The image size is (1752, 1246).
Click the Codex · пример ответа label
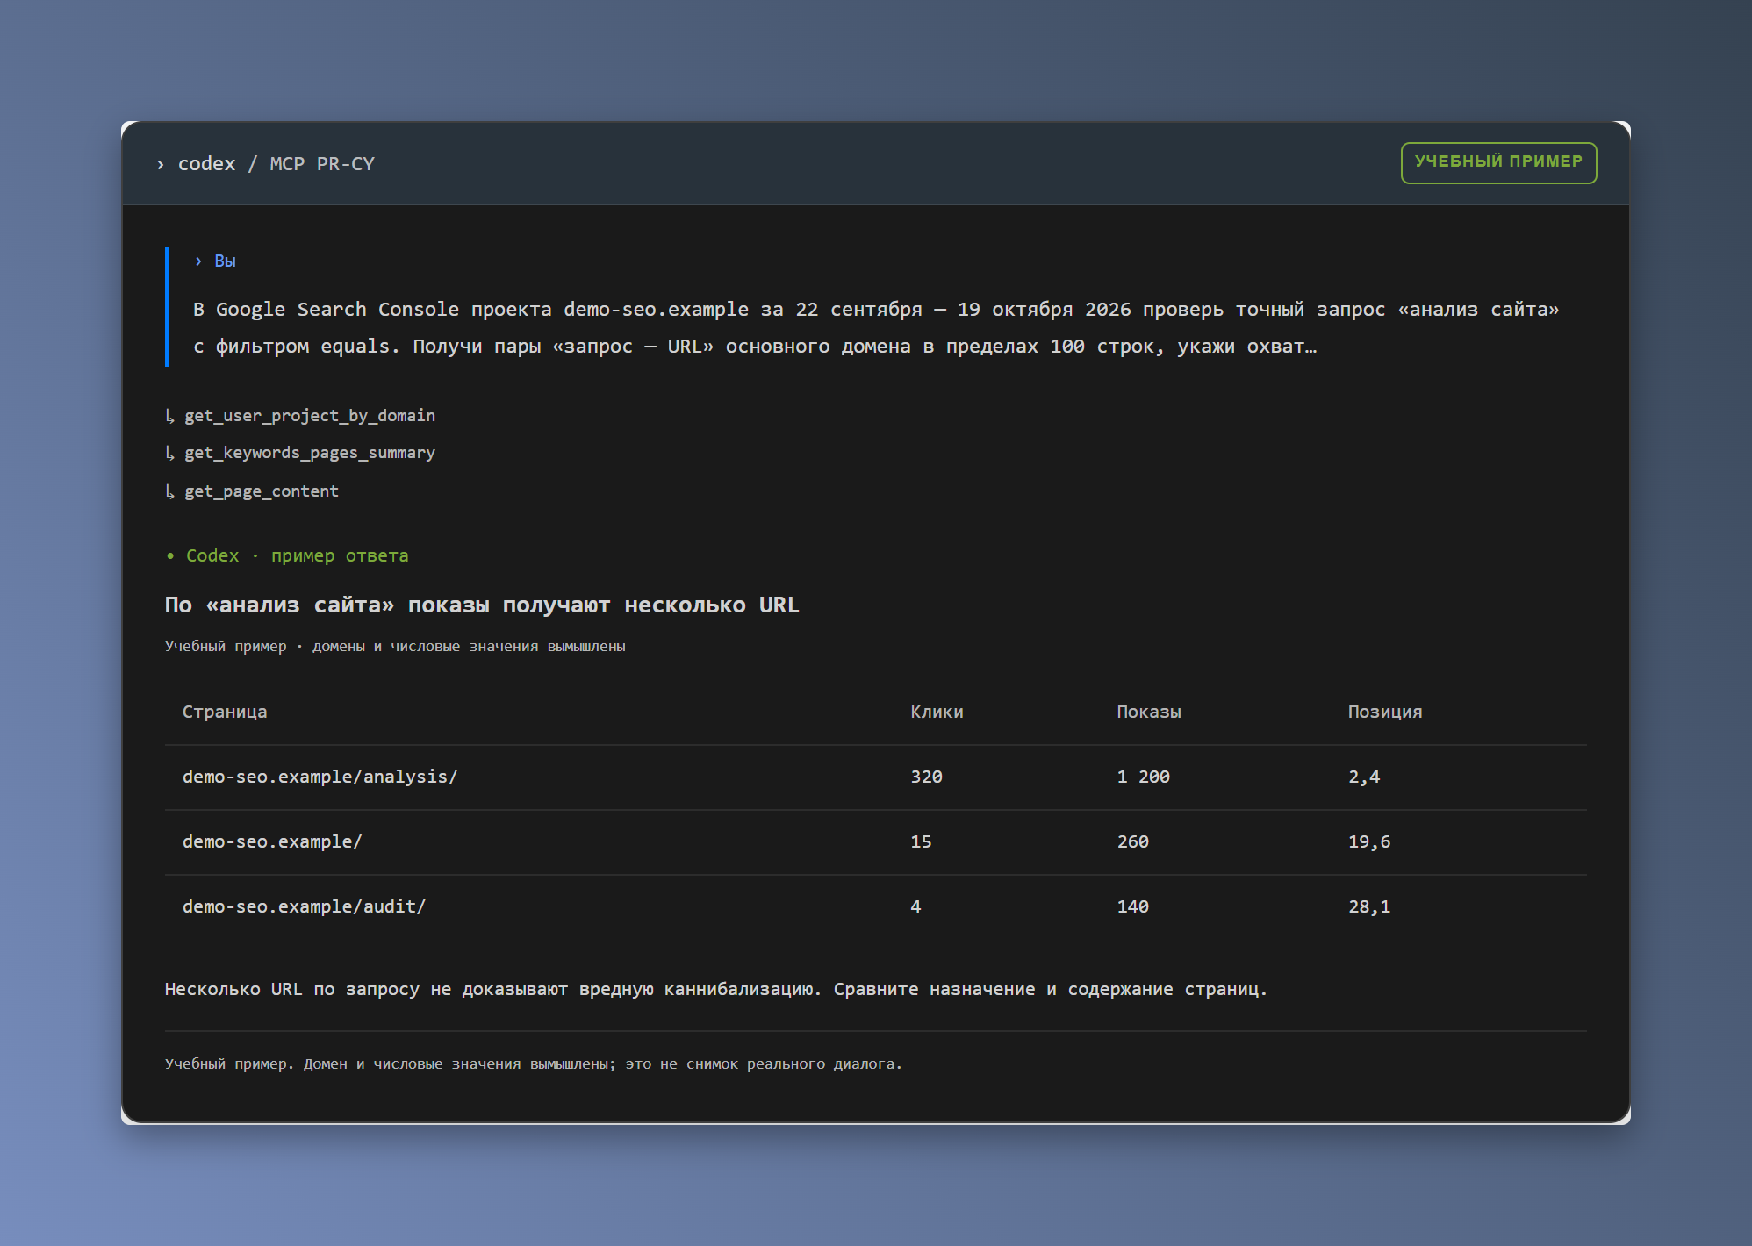point(298,556)
